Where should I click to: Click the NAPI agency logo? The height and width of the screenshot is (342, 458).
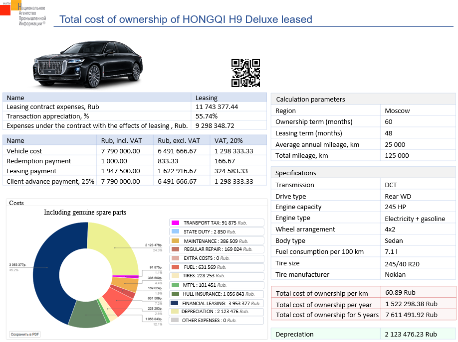23,13
